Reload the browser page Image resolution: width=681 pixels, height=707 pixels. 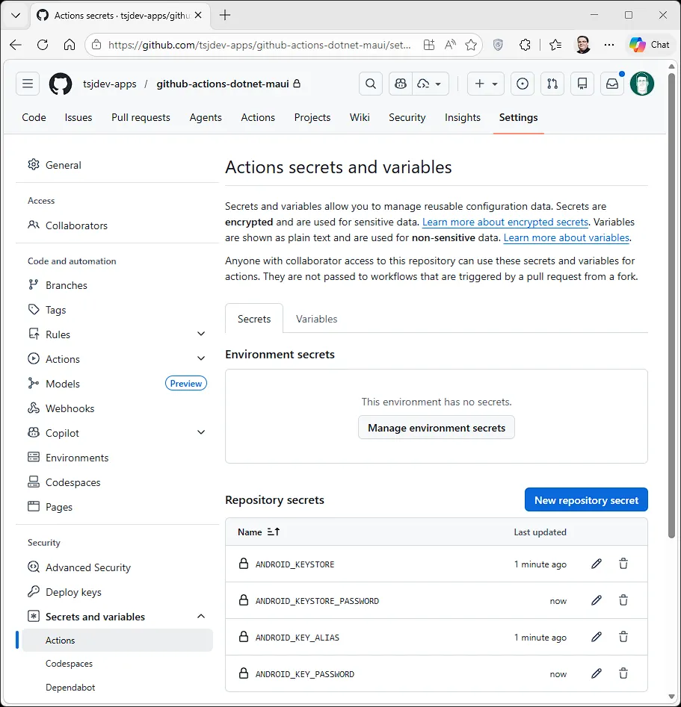coord(43,45)
